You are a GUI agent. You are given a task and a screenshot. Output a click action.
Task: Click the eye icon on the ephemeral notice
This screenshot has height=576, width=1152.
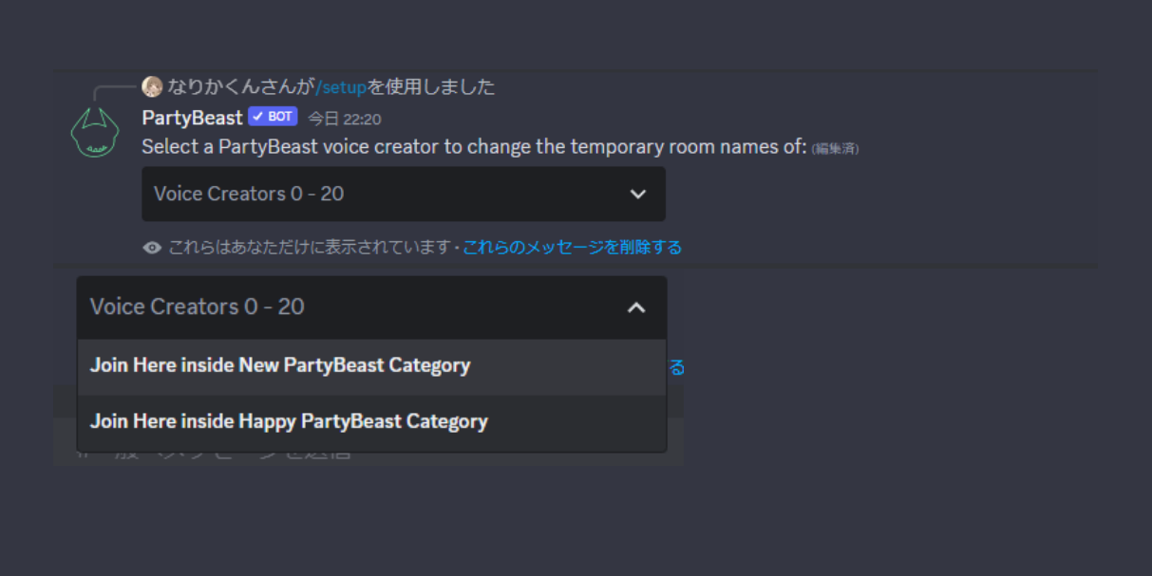pyautogui.click(x=151, y=247)
